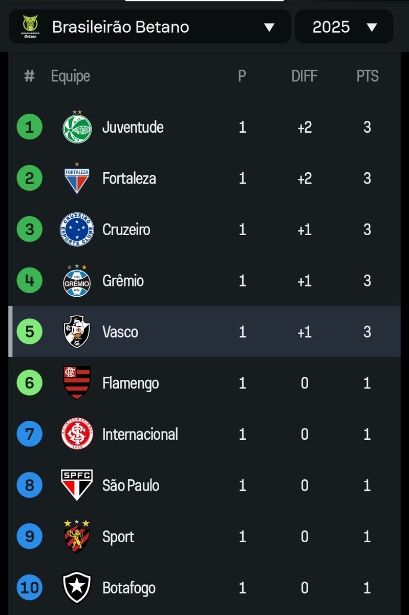This screenshot has width=409, height=615.
Task: Click the Sport club lion crest
Action: [x=77, y=536]
